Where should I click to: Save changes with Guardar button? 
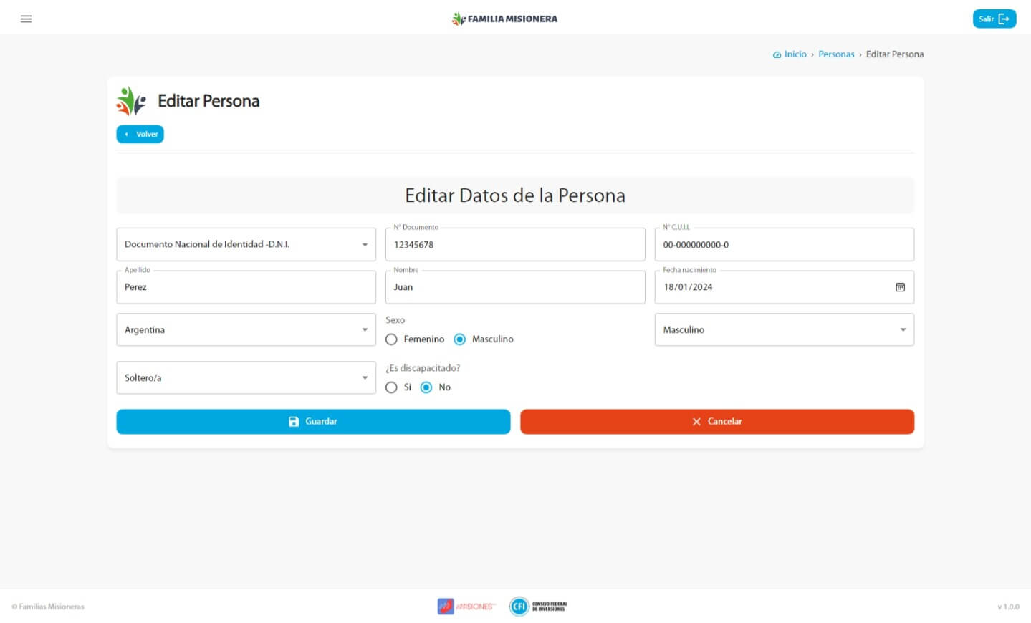313,422
